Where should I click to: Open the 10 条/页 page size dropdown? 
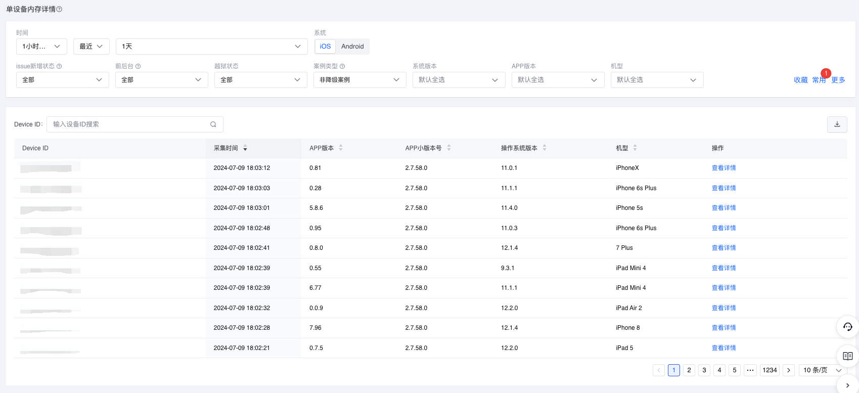(x=823, y=370)
